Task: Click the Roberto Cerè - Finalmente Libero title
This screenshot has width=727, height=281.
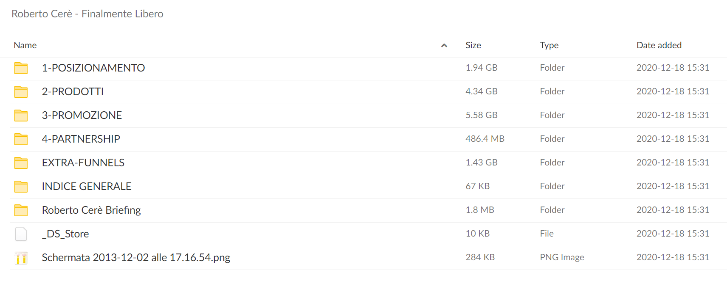Action: (87, 14)
